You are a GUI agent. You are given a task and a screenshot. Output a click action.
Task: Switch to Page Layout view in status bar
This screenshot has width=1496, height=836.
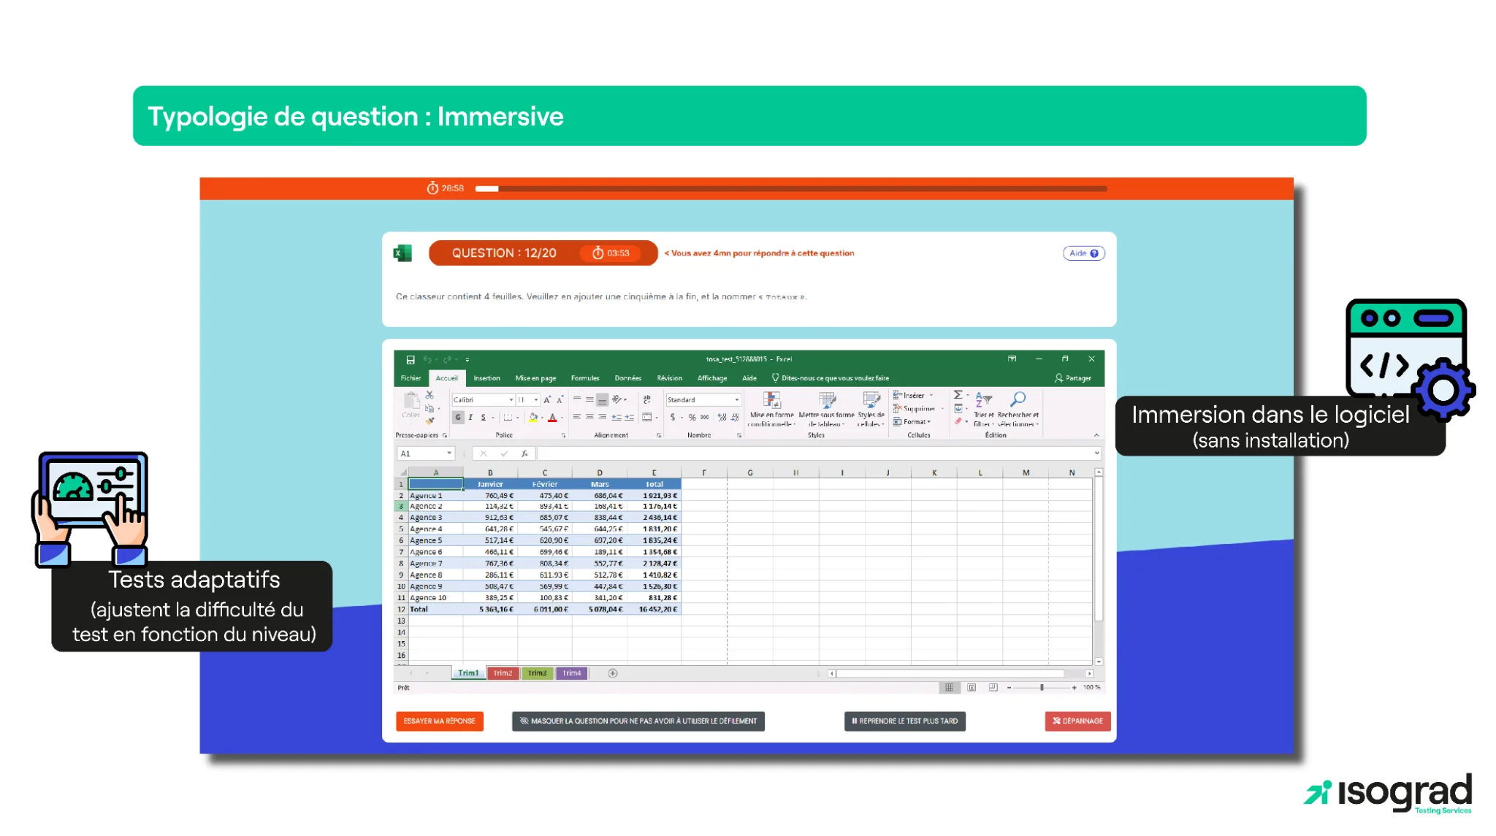pyautogui.click(x=972, y=688)
